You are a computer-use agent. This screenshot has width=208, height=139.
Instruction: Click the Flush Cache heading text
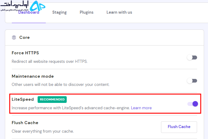[x=25, y=123]
